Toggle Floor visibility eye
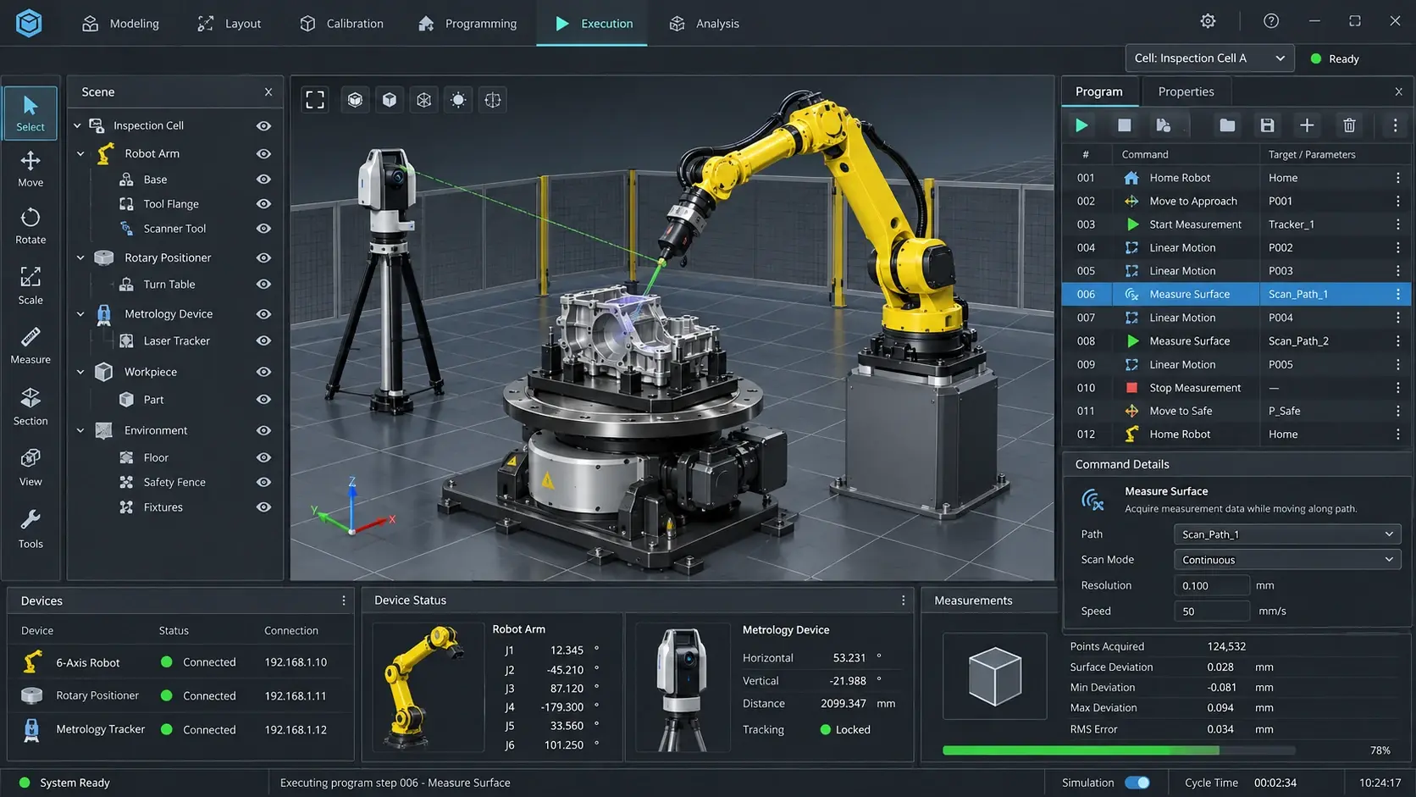 (263, 457)
